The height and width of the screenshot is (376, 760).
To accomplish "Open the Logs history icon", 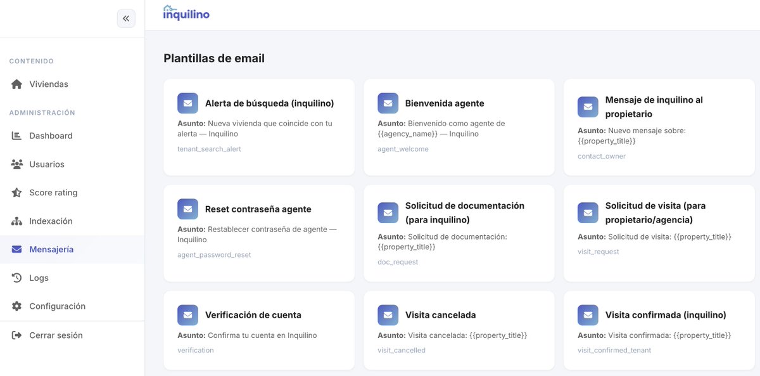I will click(x=15, y=278).
